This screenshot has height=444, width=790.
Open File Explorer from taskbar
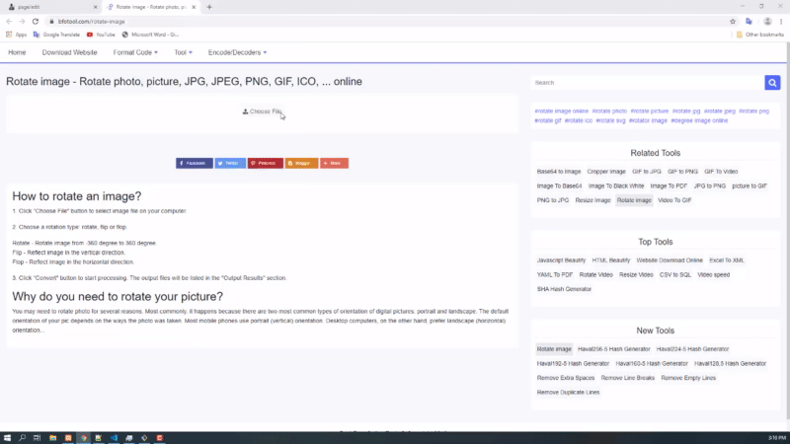coord(52,438)
